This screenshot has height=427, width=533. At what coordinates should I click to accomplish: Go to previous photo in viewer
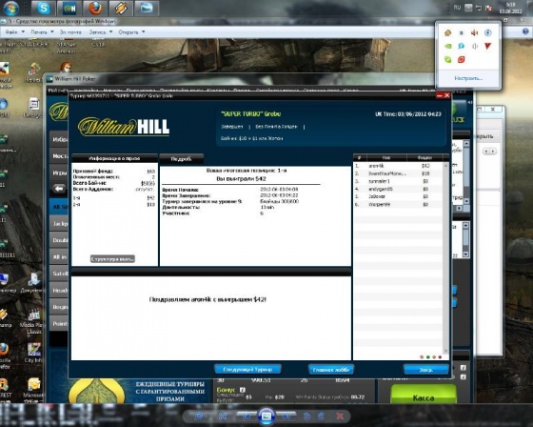point(247,417)
